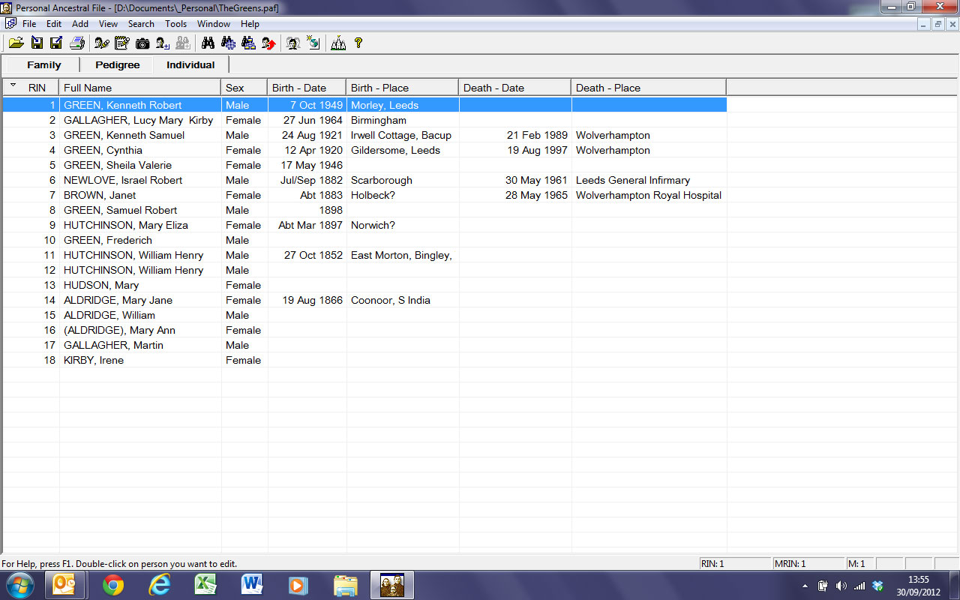Click the Wolverhampton Royal Hospital cell
This screenshot has height=600, width=960.
[649, 195]
